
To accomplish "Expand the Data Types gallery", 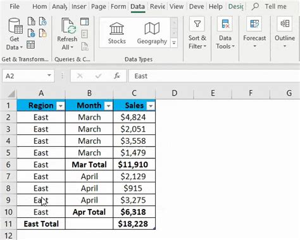I will tap(174, 42).
